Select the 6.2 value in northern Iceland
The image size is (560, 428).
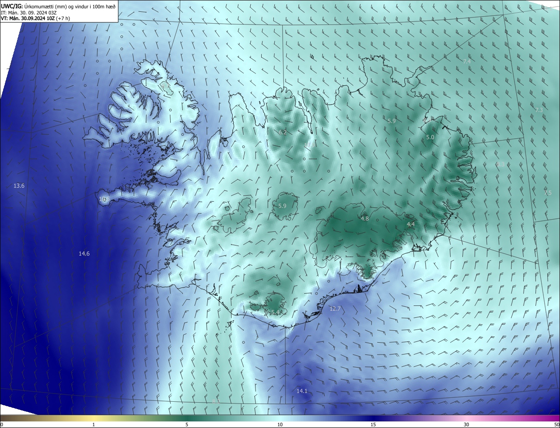[x=283, y=133]
